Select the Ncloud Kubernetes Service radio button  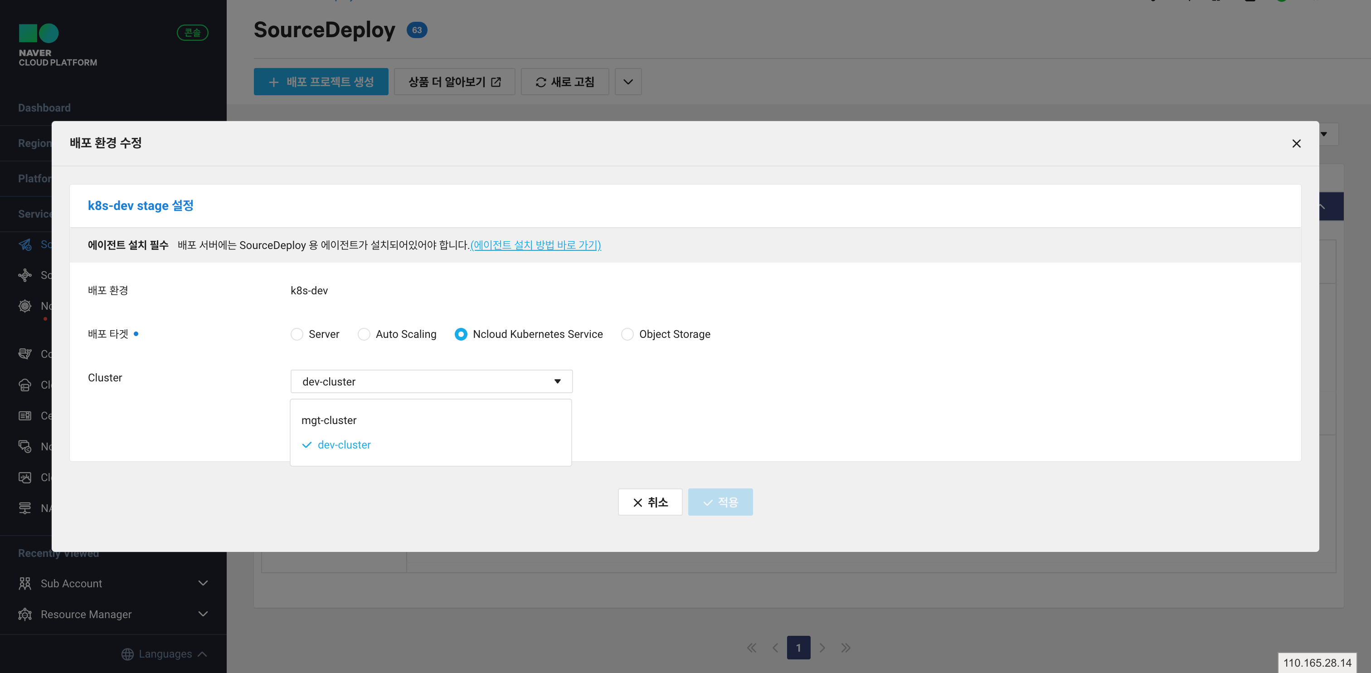pos(461,334)
